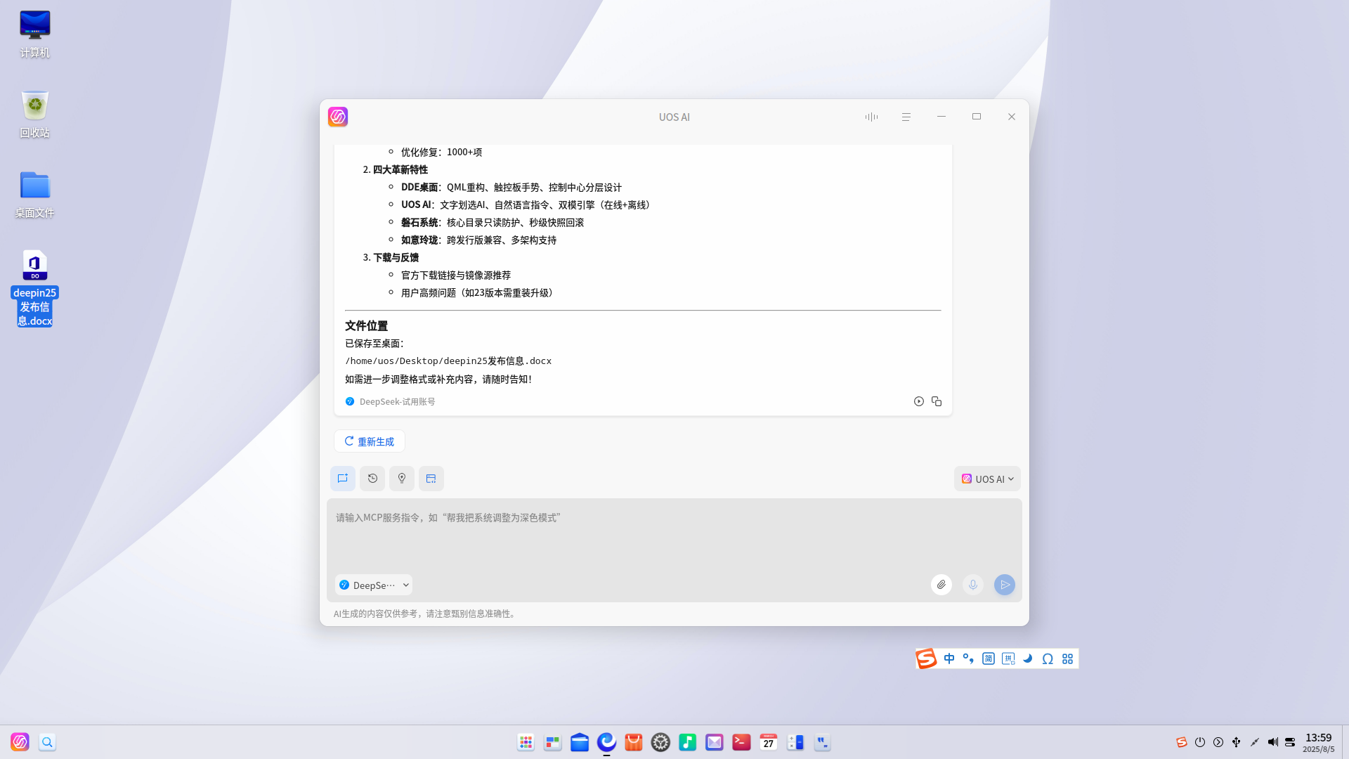Select the 计算机 desktop icon

pyautogui.click(x=34, y=34)
